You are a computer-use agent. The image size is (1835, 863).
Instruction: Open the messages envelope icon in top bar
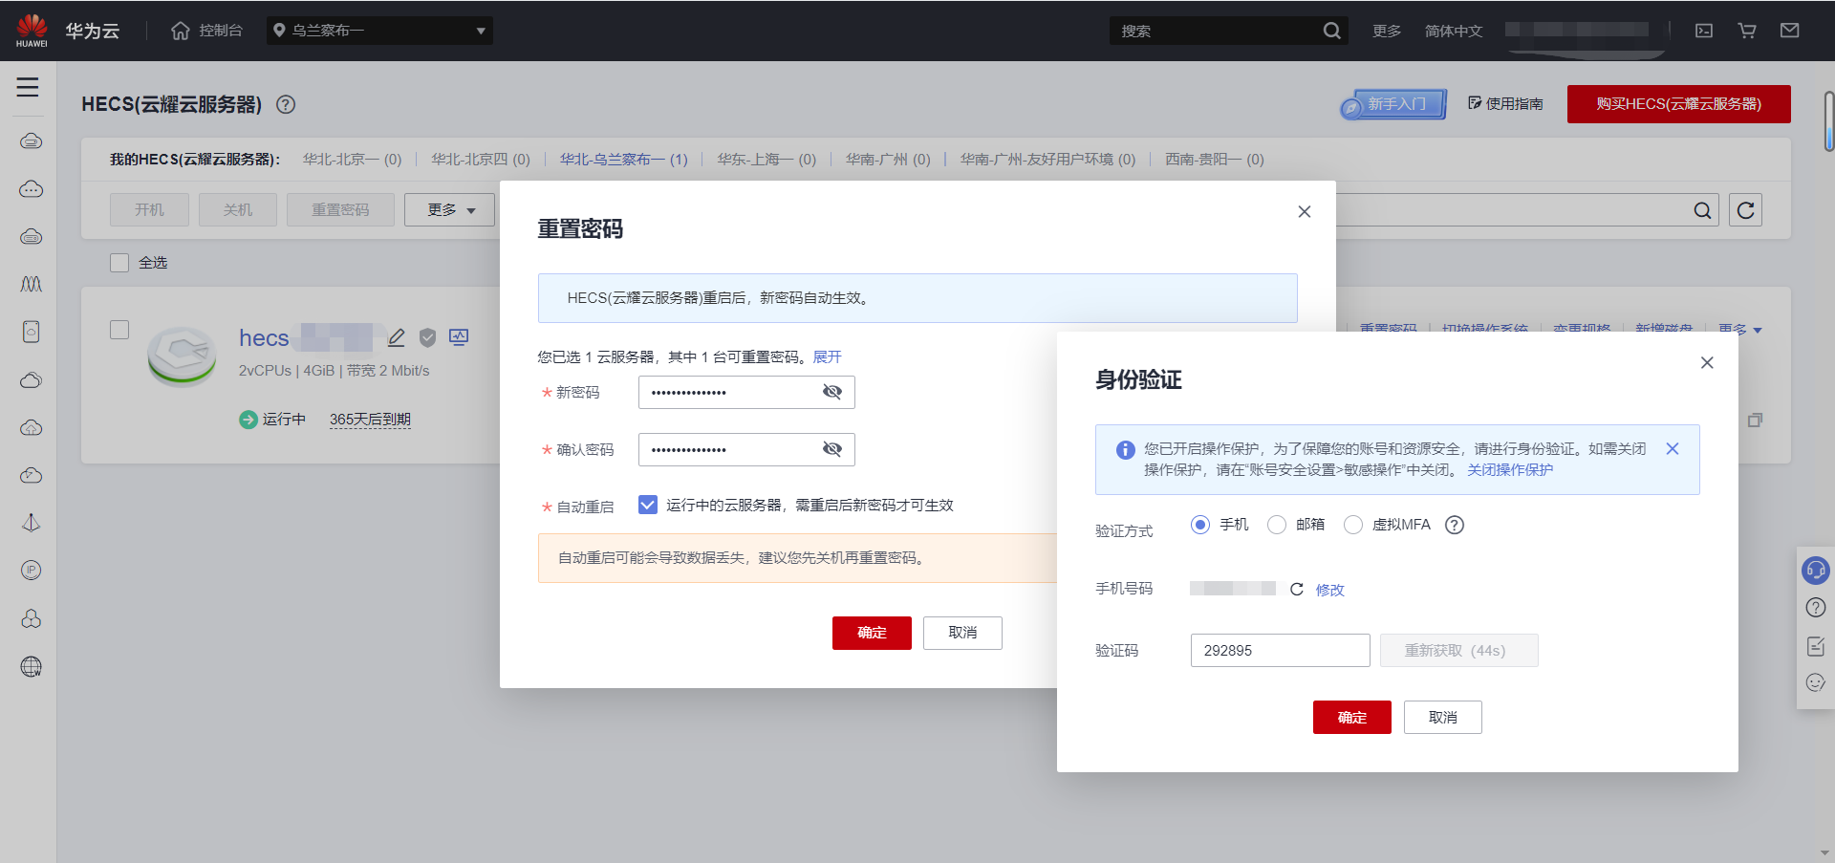[1790, 30]
